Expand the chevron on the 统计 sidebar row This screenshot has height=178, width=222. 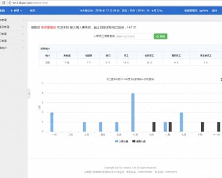point(23,48)
